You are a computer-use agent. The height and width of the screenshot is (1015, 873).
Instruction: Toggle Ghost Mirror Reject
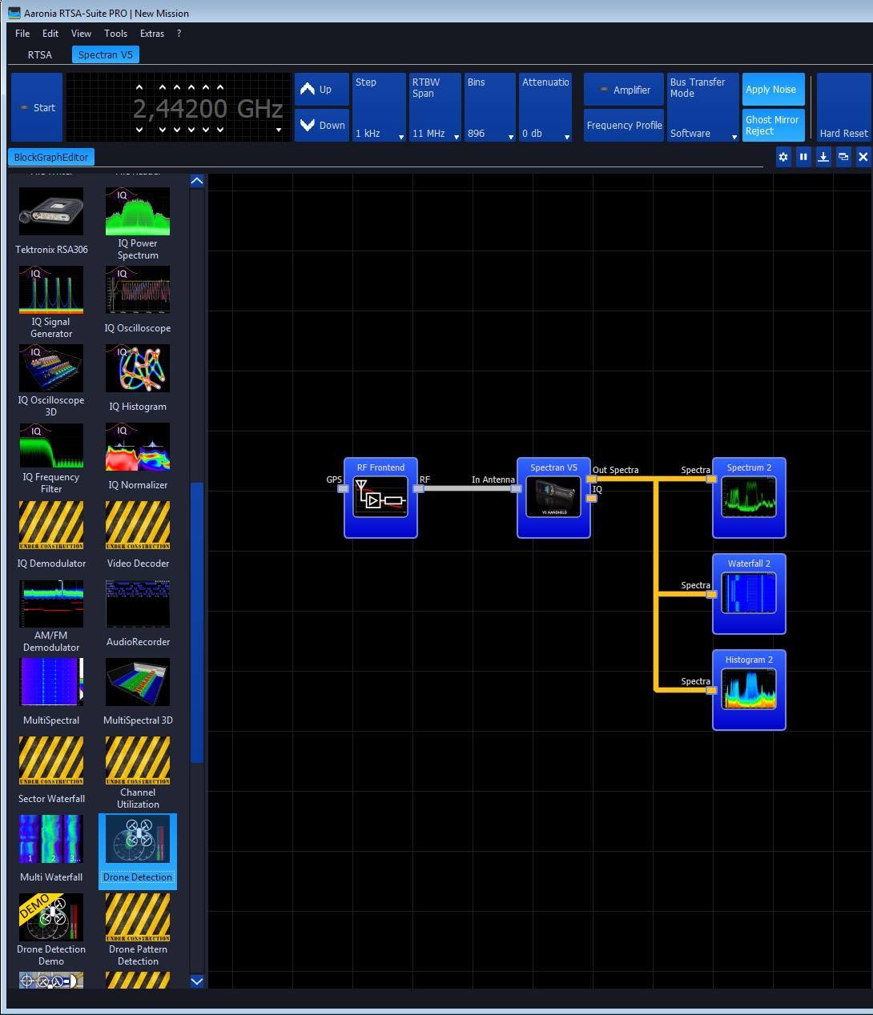pos(773,126)
